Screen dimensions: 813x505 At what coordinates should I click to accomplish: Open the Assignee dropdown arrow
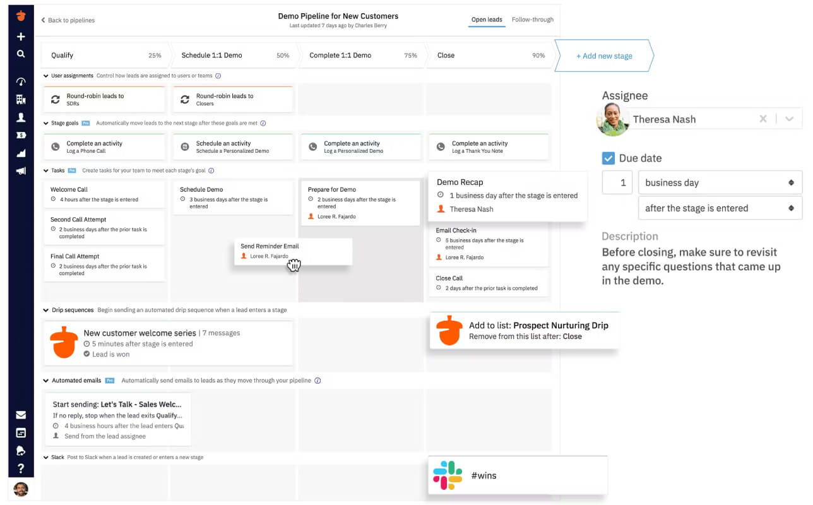point(789,119)
